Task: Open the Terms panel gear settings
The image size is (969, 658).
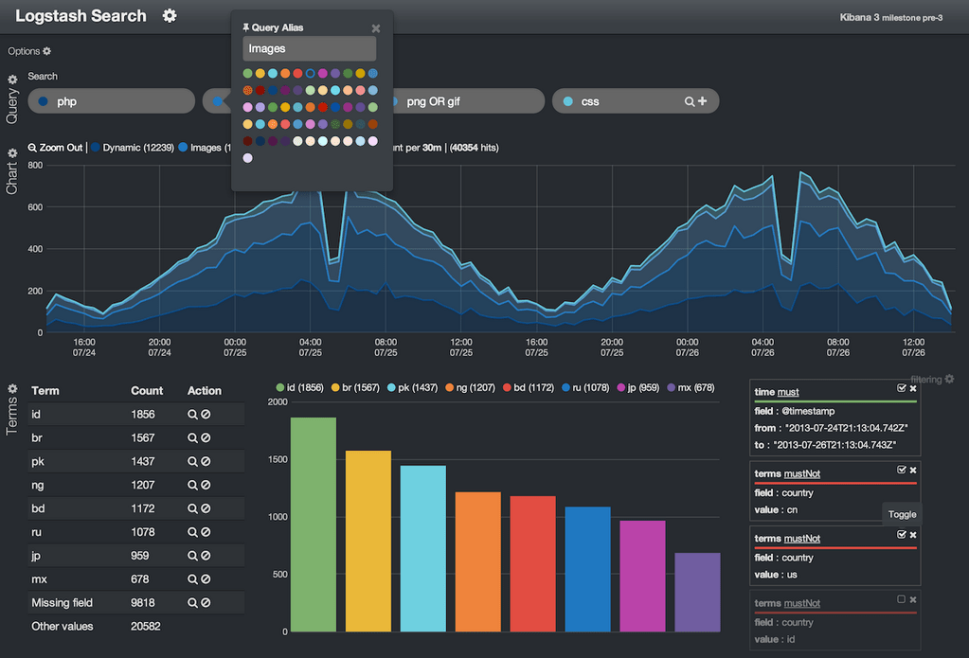Action: coord(11,388)
